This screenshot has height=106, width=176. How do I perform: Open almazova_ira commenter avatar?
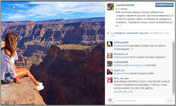click(110, 55)
